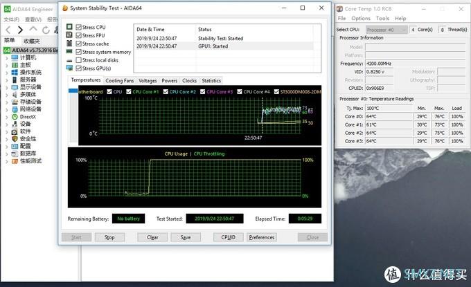
Task: Toggle the Stress GPU(s) checkbox
Action: [x=79, y=68]
